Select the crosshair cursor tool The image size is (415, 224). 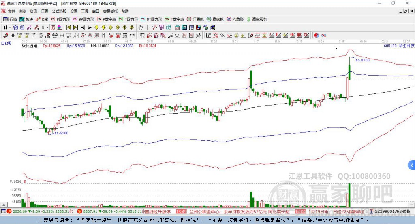(148, 27)
